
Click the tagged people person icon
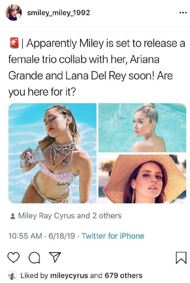click(x=13, y=216)
